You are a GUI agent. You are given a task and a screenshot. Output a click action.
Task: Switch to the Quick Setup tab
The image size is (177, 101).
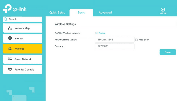[57, 12]
